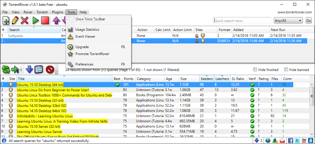The width and height of the screenshot is (315, 144).
Task: Sort results by Points column
Action: (x=128, y=79)
